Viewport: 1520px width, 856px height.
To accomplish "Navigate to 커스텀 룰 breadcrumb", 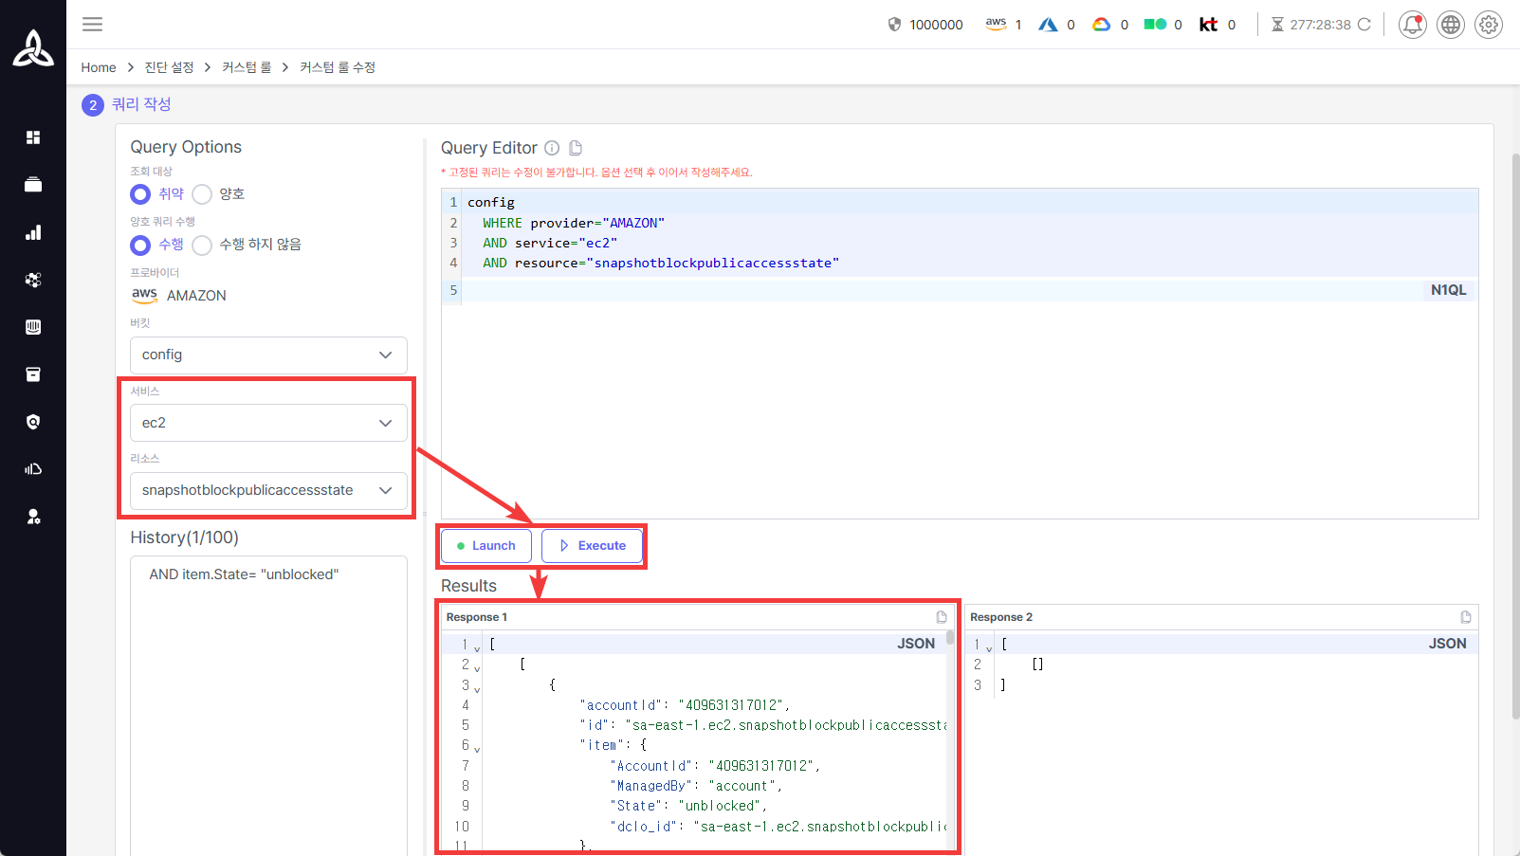I will 247,67.
